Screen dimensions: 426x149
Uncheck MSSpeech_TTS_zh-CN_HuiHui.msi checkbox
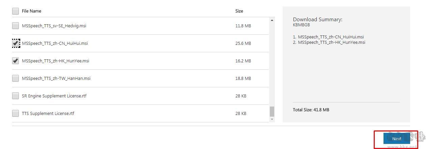(x=16, y=43)
